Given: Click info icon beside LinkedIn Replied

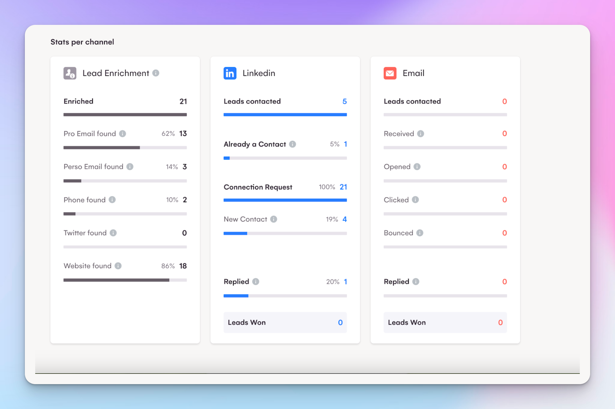Looking at the screenshot, I should (255, 282).
